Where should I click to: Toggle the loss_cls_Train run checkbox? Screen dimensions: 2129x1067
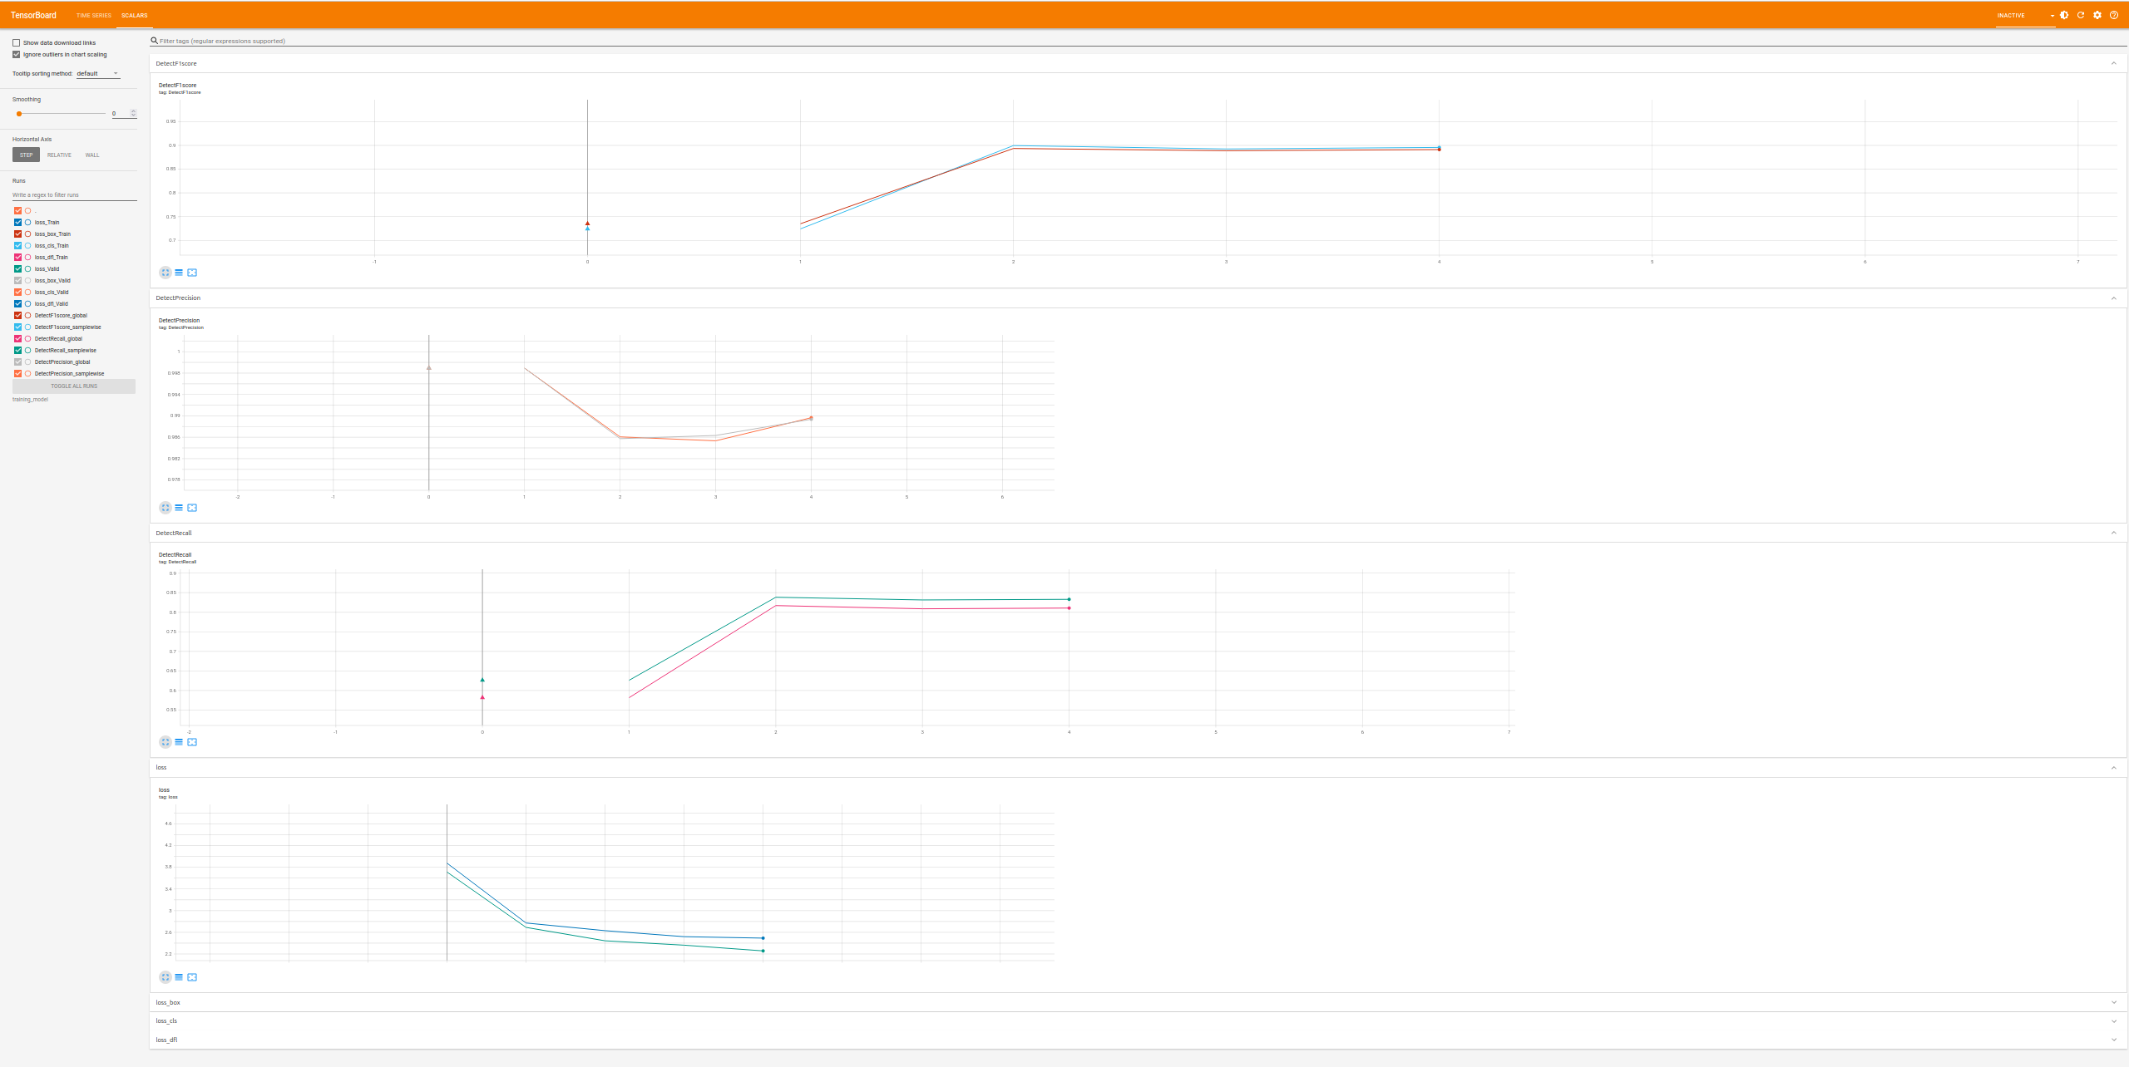pyautogui.click(x=17, y=245)
